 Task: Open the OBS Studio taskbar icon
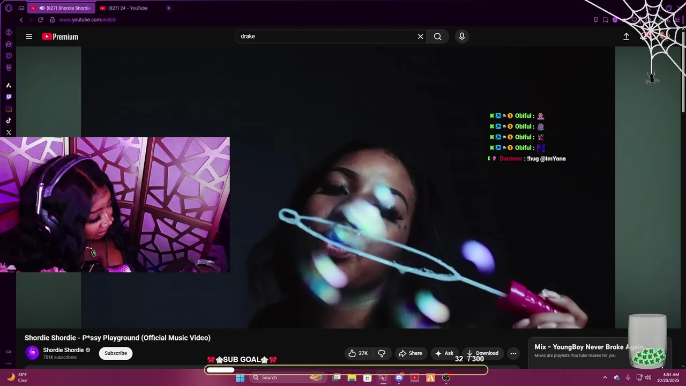tap(446, 378)
